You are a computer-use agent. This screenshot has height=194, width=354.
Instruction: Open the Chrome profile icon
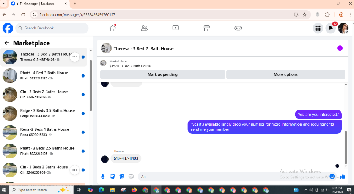click(x=341, y=15)
